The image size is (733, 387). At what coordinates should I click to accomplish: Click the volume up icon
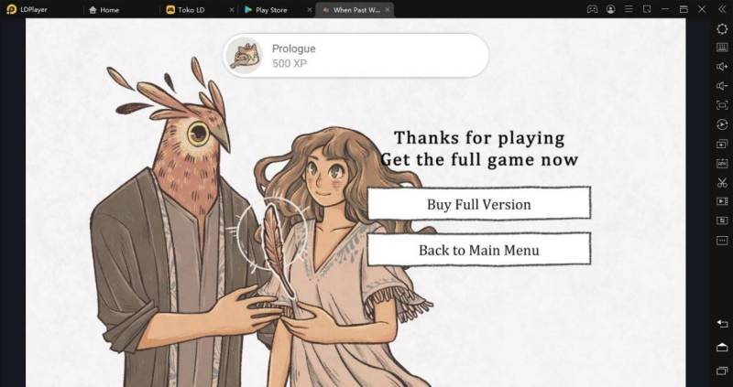click(x=722, y=67)
